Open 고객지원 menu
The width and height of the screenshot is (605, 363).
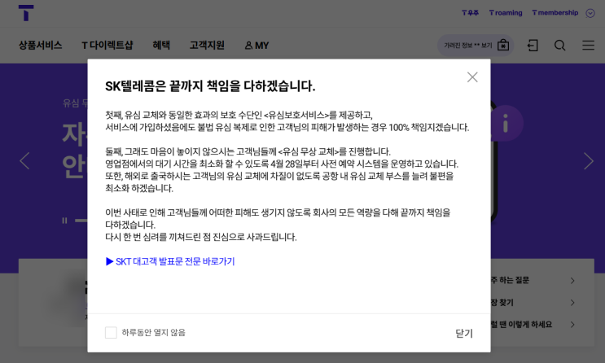[207, 45]
